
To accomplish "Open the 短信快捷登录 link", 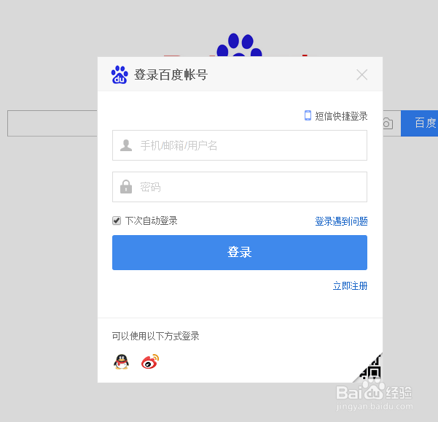I will click(x=341, y=116).
